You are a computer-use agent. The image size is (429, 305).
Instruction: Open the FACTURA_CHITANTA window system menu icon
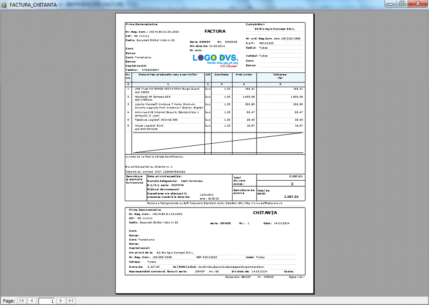[x=4, y=5]
